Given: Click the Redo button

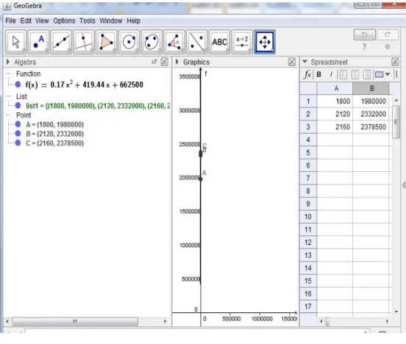Looking at the screenshot, I should click(x=388, y=35).
